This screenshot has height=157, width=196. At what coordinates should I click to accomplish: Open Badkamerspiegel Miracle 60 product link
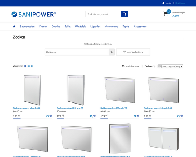[26, 108]
